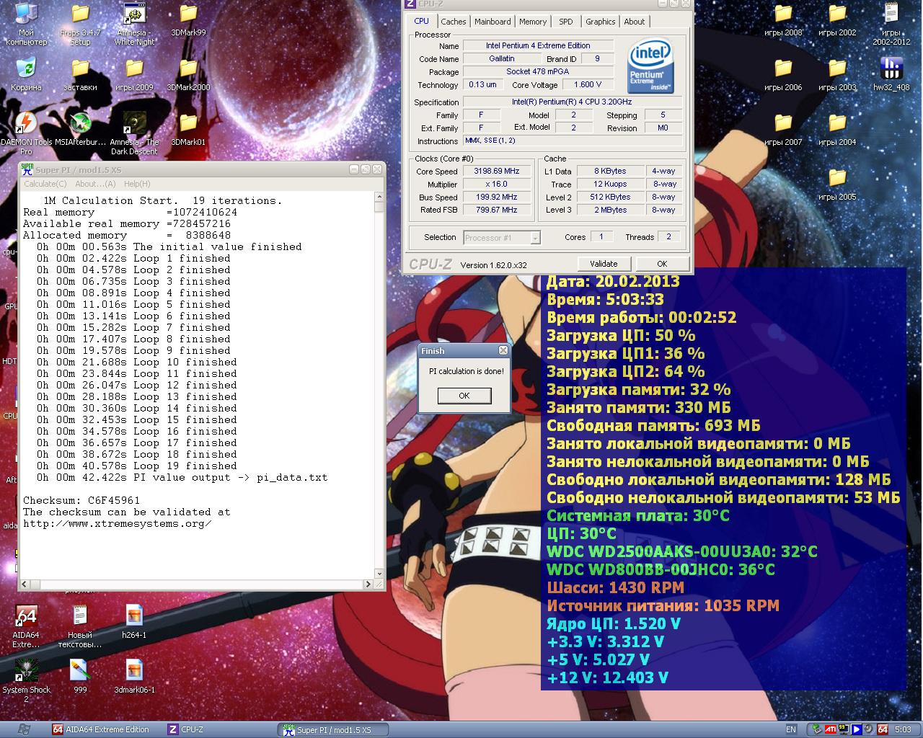Viewport: 923px width, 738px height.
Task: Click the ATI tray icon
Action: coord(831,729)
